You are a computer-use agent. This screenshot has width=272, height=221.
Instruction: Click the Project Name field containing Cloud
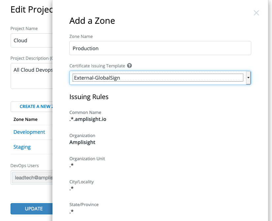pyautogui.click(x=32, y=41)
